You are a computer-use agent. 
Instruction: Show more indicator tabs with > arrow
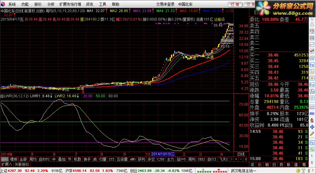point(231,159)
